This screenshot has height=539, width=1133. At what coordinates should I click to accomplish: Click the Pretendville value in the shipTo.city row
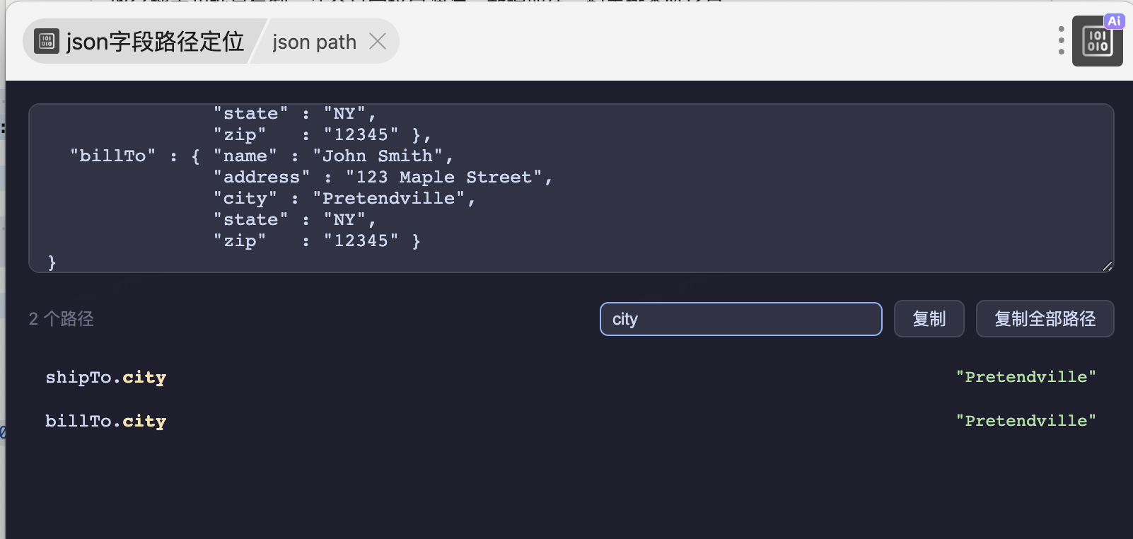pyautogui.click(x=1025, y=377)
